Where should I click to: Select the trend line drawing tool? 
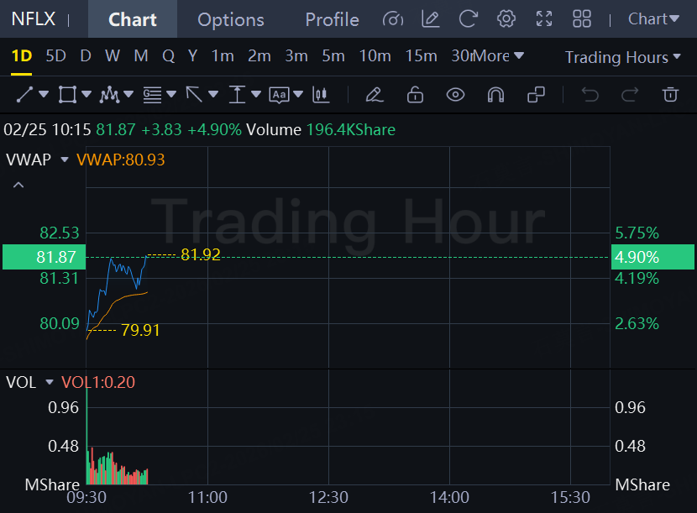coord(24,94)
